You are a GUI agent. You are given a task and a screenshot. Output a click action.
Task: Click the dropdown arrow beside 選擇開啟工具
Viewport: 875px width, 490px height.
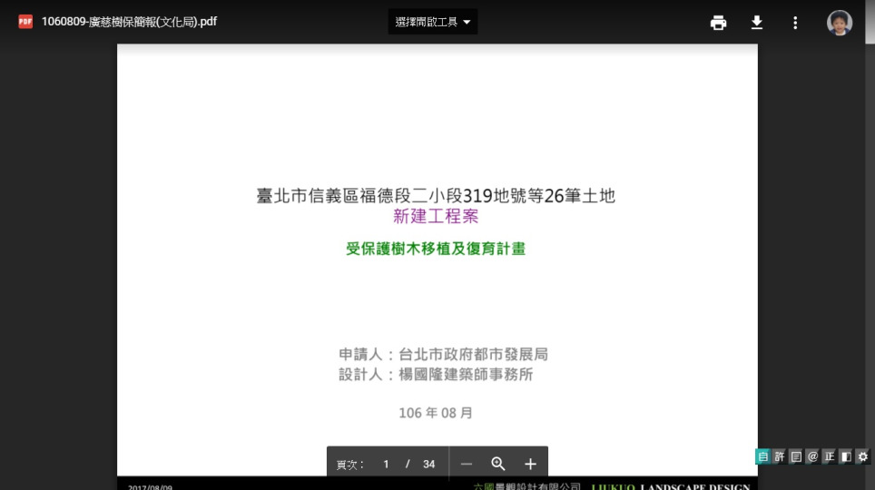pos(467,22)
